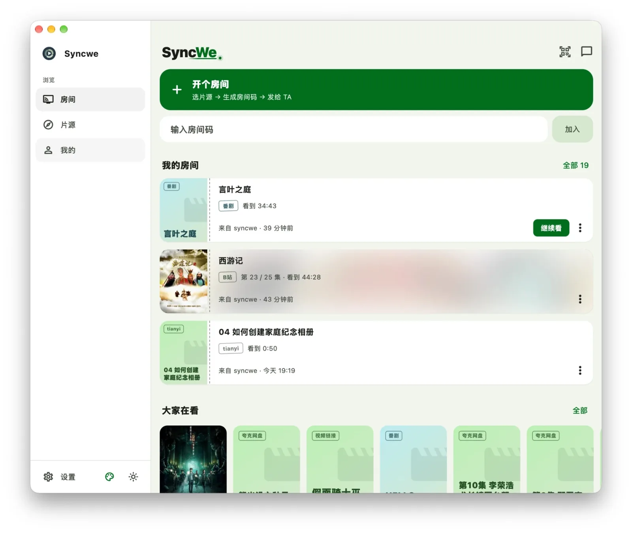Open the chat messages icon

586,51
